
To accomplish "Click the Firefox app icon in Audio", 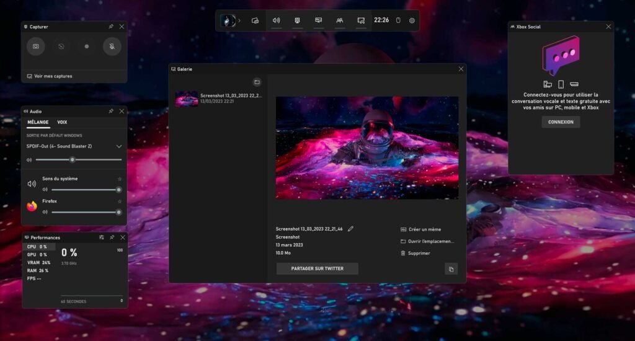I will pos(32,206).
